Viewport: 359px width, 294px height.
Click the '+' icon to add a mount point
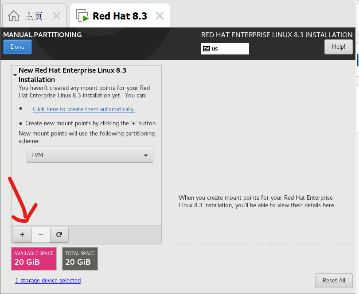(22, 235)
